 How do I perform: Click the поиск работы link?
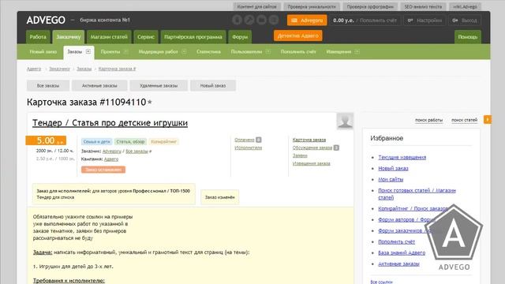[428, 120]
